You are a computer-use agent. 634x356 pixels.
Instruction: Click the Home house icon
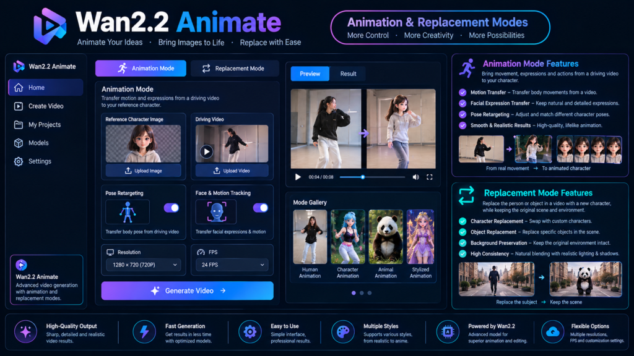[19, 88]
